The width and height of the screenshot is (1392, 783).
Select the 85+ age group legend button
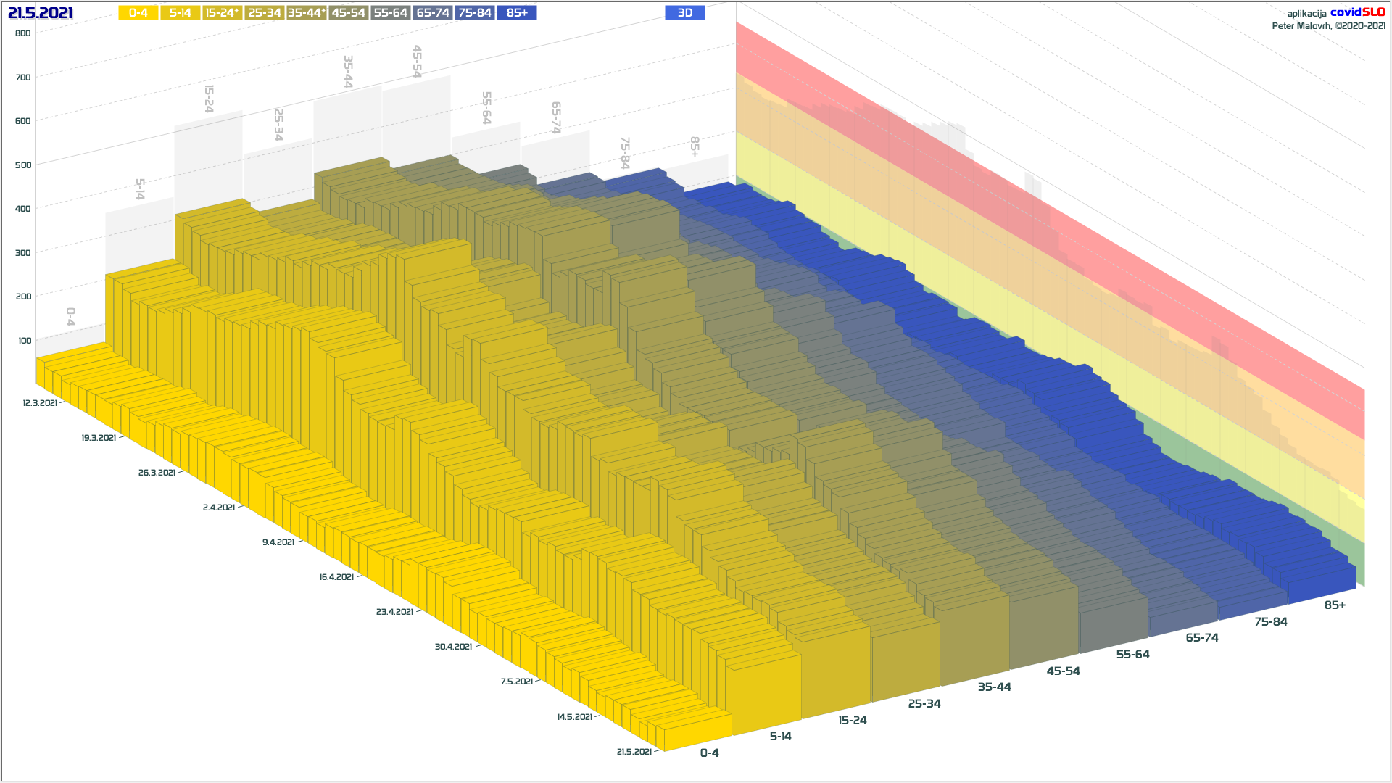(517, 13)
